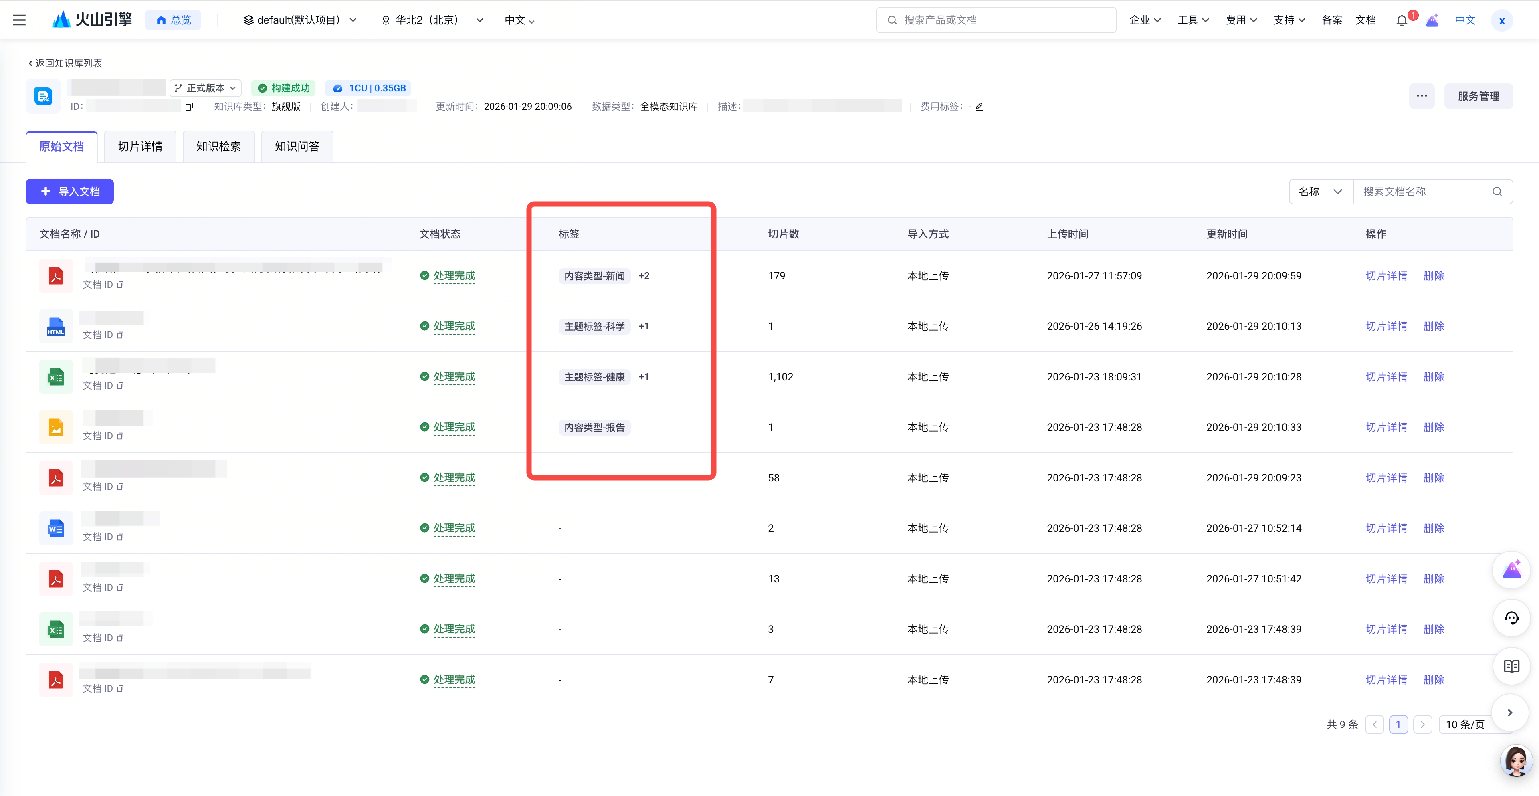Click the 导入文档 button
The image size is (1539, 796).
69,192
